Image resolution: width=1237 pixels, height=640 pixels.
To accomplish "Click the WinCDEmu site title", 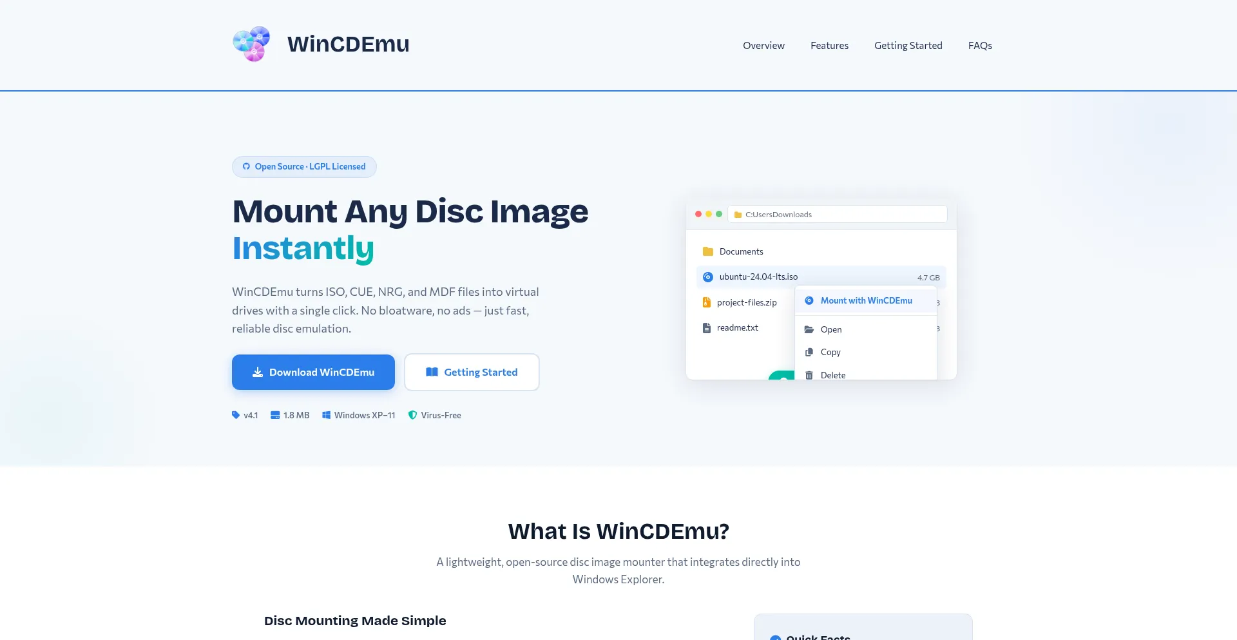I will 348,44.
